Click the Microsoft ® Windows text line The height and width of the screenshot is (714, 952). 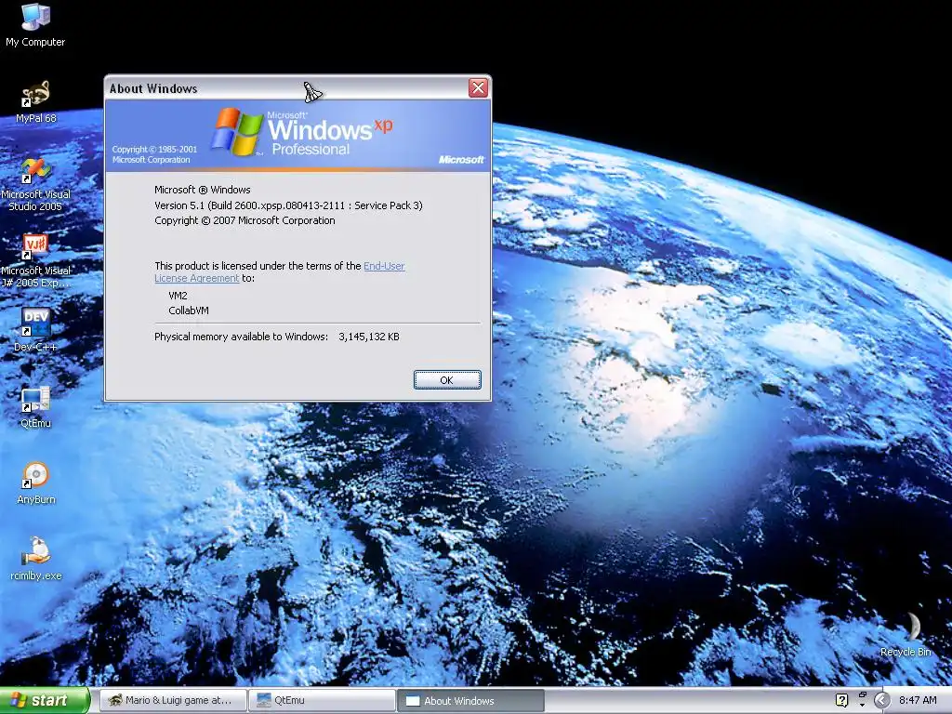[202, 190]
